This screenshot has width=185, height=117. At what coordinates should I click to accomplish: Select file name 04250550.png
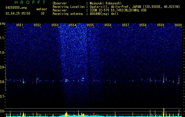pyautogui.click(x=16, y=8)
